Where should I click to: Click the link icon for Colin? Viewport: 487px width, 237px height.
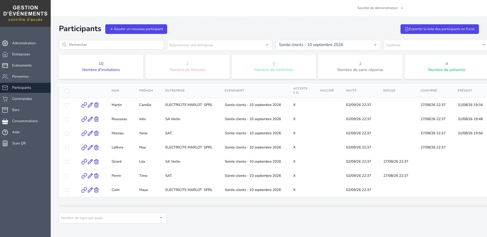[x=84, y=190]
